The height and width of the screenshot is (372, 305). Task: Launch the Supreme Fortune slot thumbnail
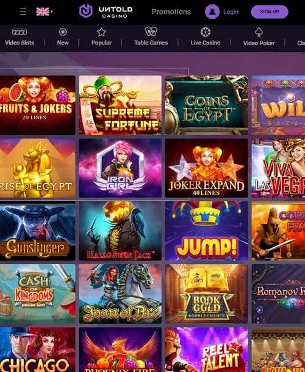point(120,105)
